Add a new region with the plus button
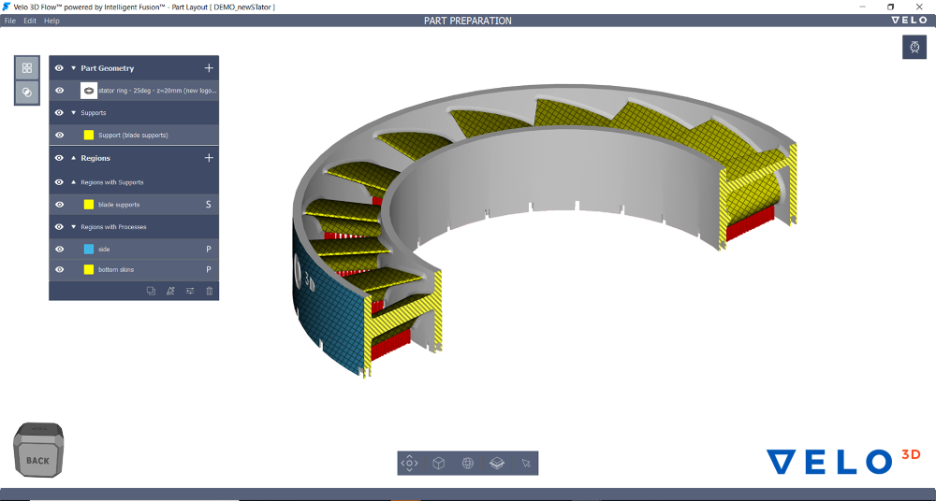This screenshot has height=501, width=936. pyautogui.click(x=209, y=158)
